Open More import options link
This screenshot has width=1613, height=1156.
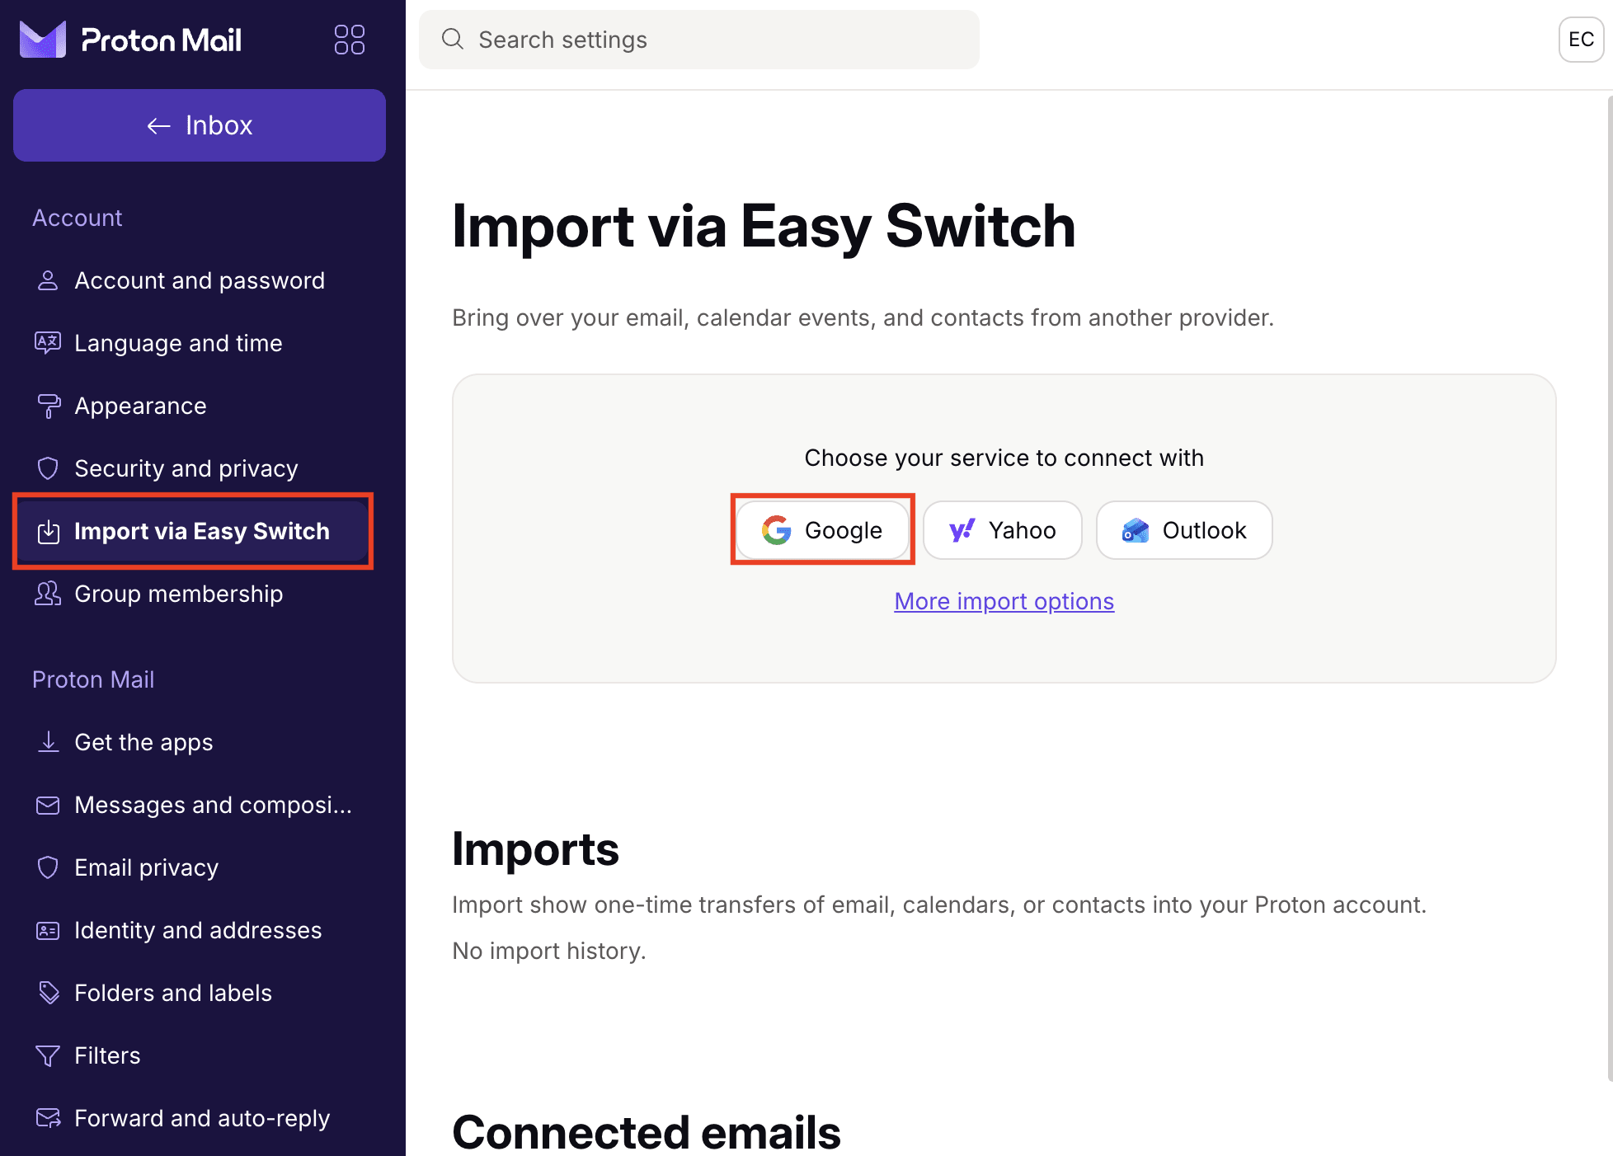(x=1004, y=601)
